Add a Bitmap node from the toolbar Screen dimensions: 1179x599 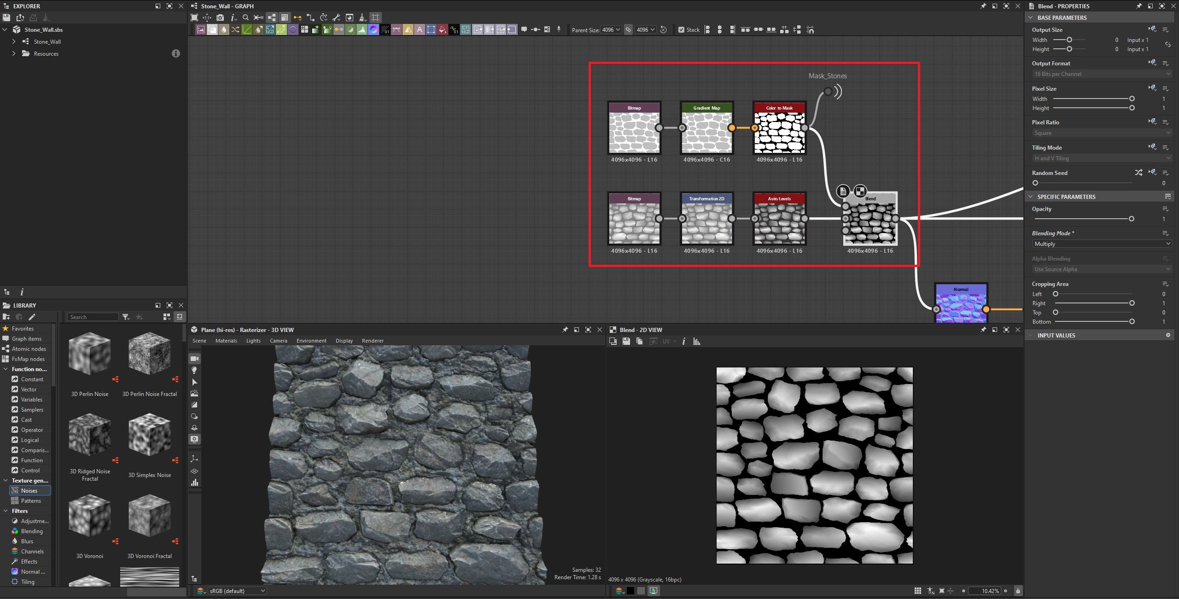(201, 29)
